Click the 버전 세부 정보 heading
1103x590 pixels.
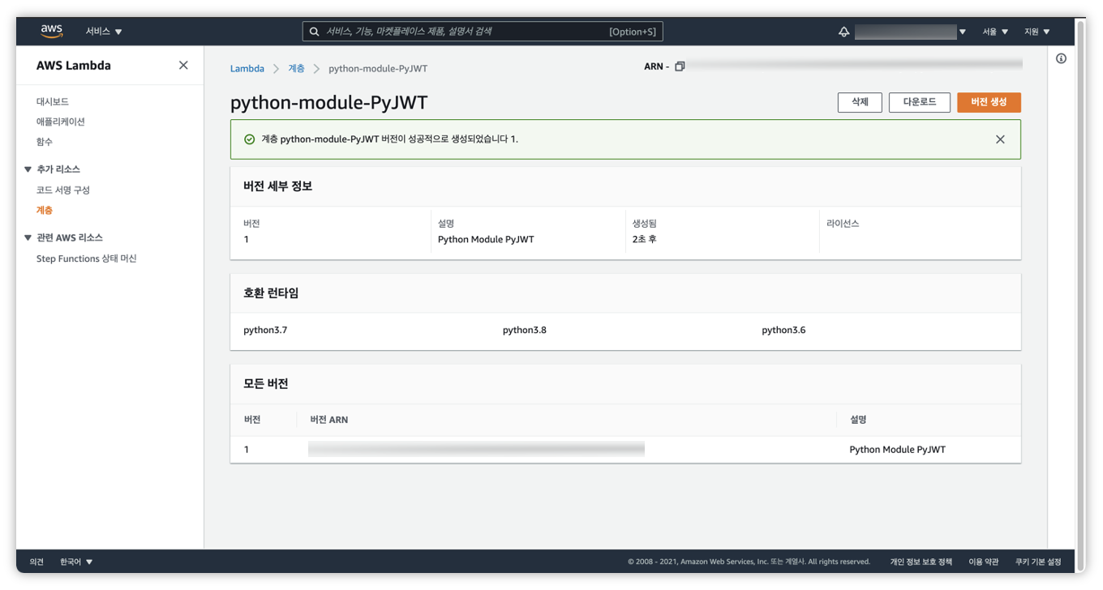click(x=277, y=186)
